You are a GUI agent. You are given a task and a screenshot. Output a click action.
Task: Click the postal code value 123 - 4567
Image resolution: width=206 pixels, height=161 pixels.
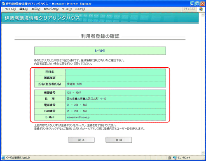click(74, 92)
